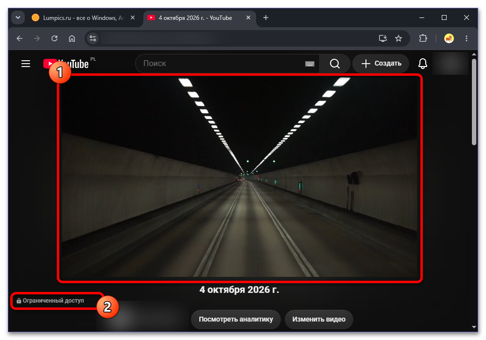Close the Lumpics.ru tab
Viewport: 486px width, 340px height.
[x=133, y=17]
